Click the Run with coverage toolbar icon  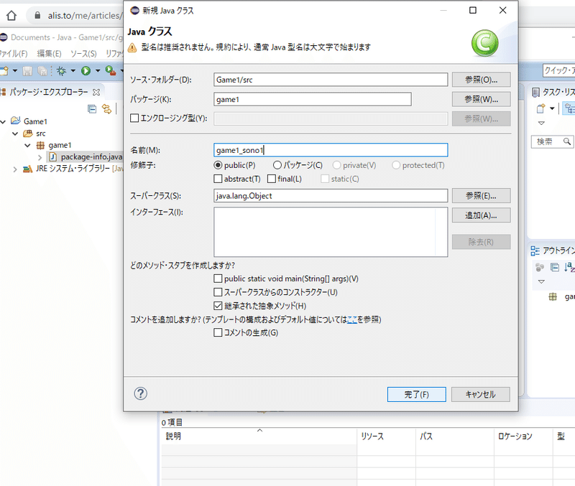[x=111, y=70]
